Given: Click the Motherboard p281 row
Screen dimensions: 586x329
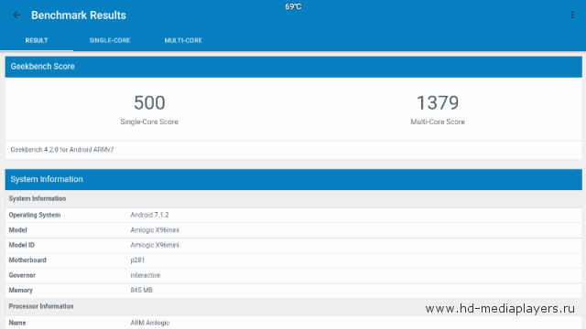Looking at the screenshot, I should 293,260.
